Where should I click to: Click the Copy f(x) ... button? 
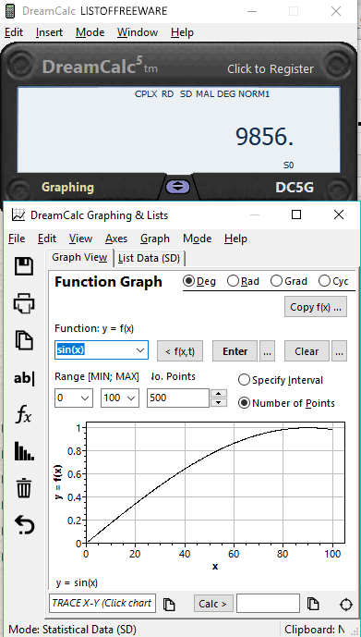316,307
